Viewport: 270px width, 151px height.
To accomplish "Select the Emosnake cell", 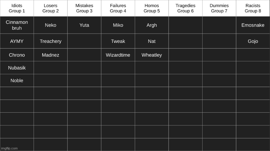I will 253,25.
